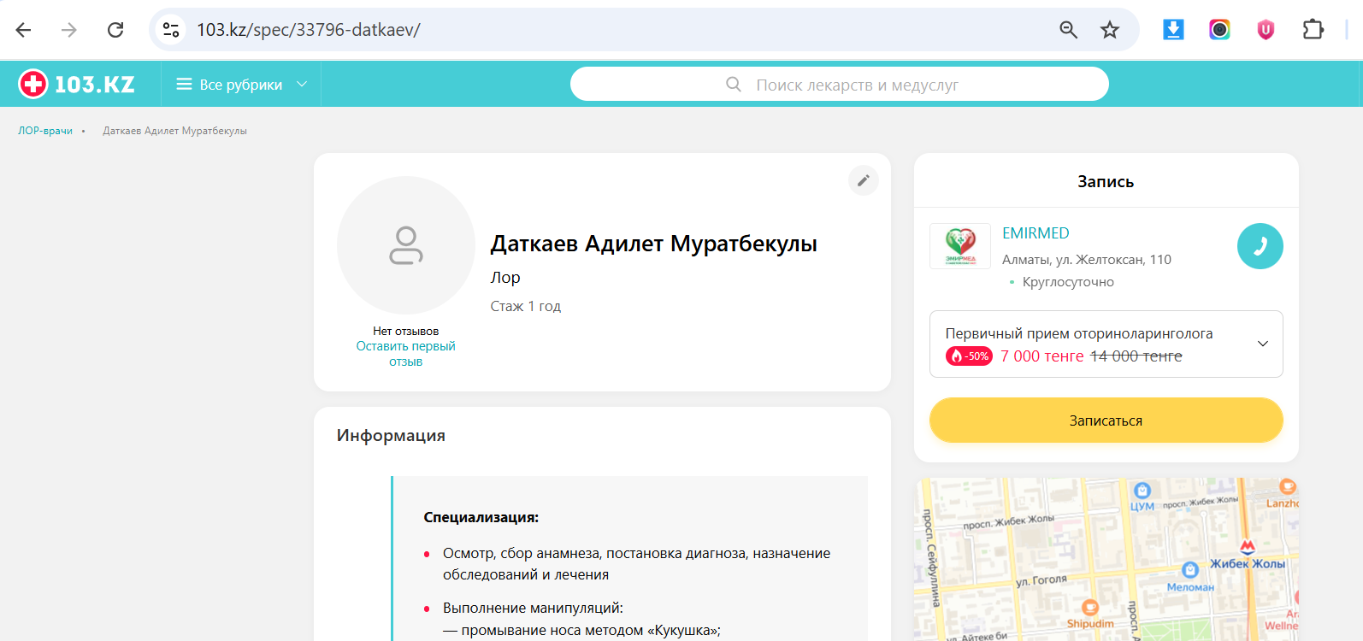Click the doctor's avatar placeholder

[406, 245]
